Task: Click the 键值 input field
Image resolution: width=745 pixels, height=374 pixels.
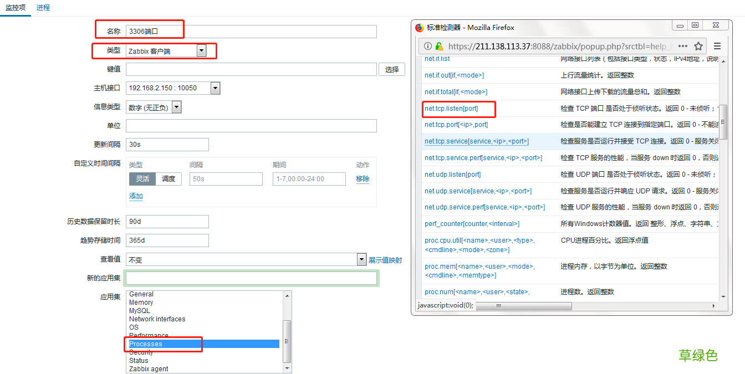Action: tap(251, 69)
